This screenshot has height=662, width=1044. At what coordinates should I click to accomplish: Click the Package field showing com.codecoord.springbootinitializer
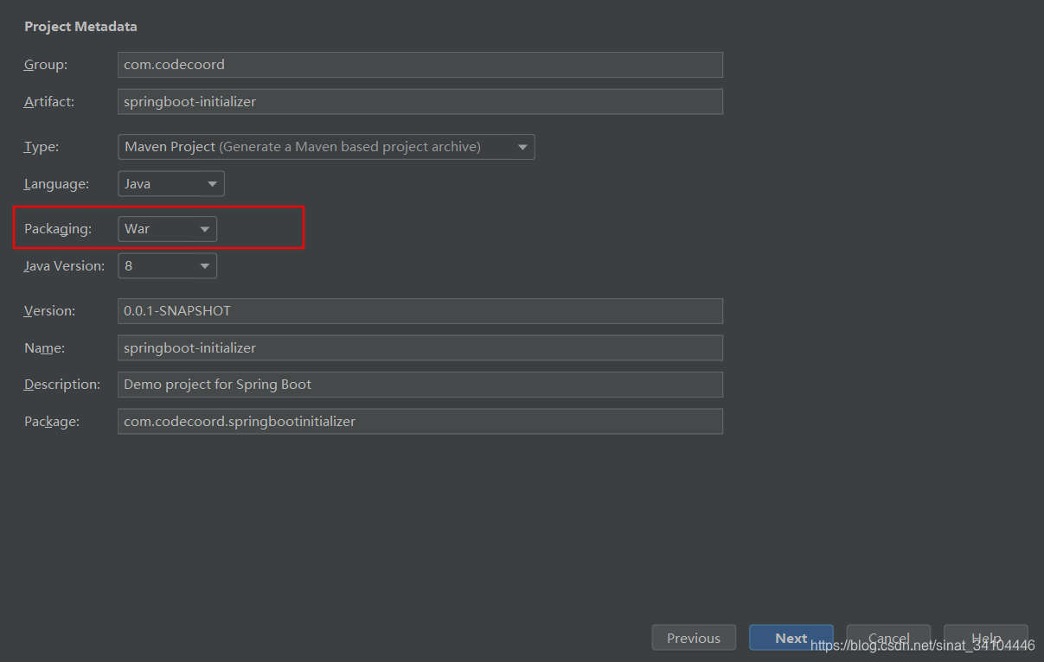[x=420, y=421]
